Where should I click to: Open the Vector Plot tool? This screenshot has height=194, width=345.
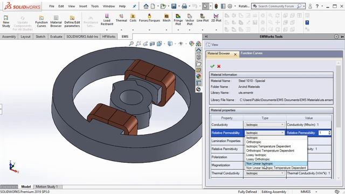click(189, 19)
